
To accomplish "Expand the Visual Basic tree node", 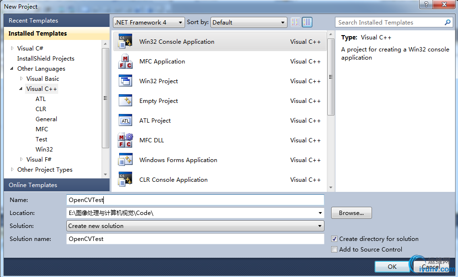I will coord(21,78).
